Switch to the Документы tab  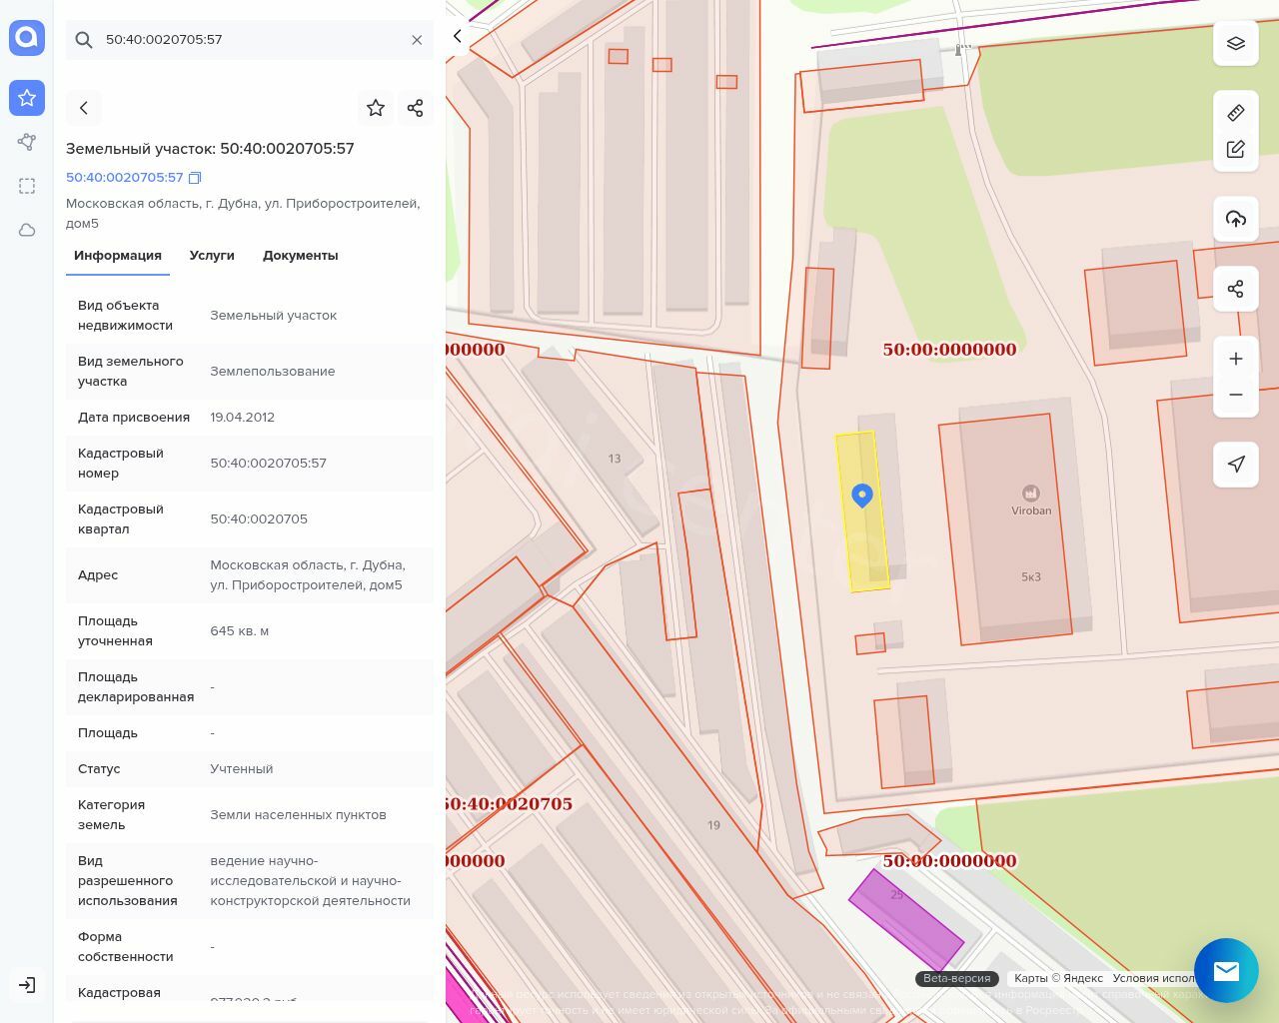[x=300, y=256]
